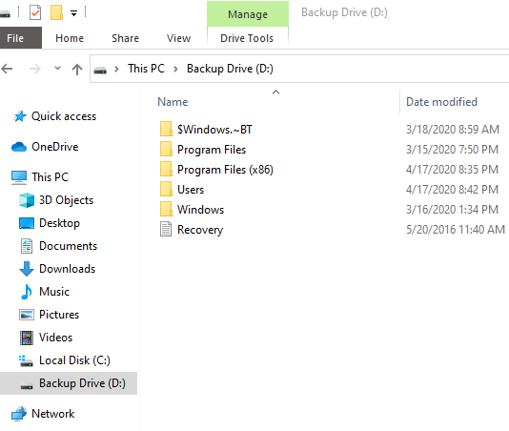The width and height of the screenshot is (509, 431).
Task: Click the Documents sidebar icon
Action: point(27,246)
